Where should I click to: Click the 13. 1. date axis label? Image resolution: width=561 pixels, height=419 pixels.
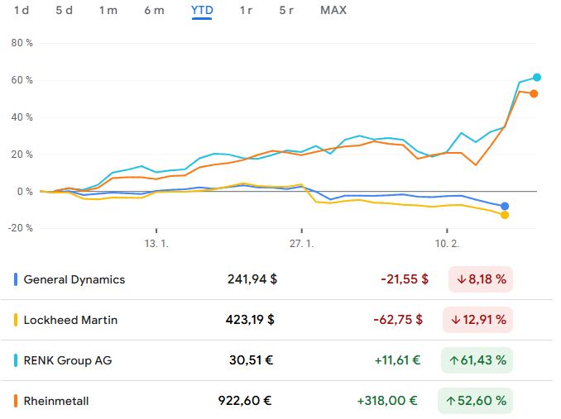click(156, 244)
